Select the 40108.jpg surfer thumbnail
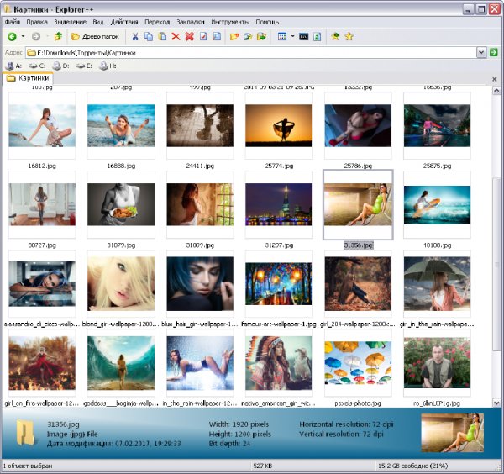 437,204
